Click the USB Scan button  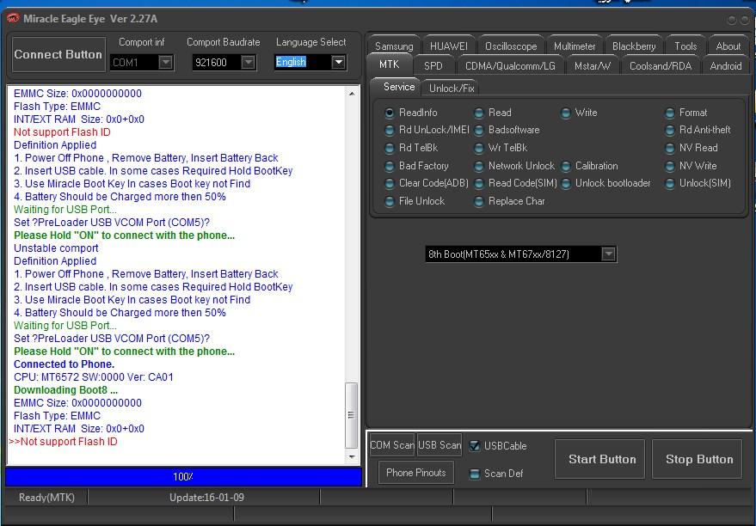point(439,445)
